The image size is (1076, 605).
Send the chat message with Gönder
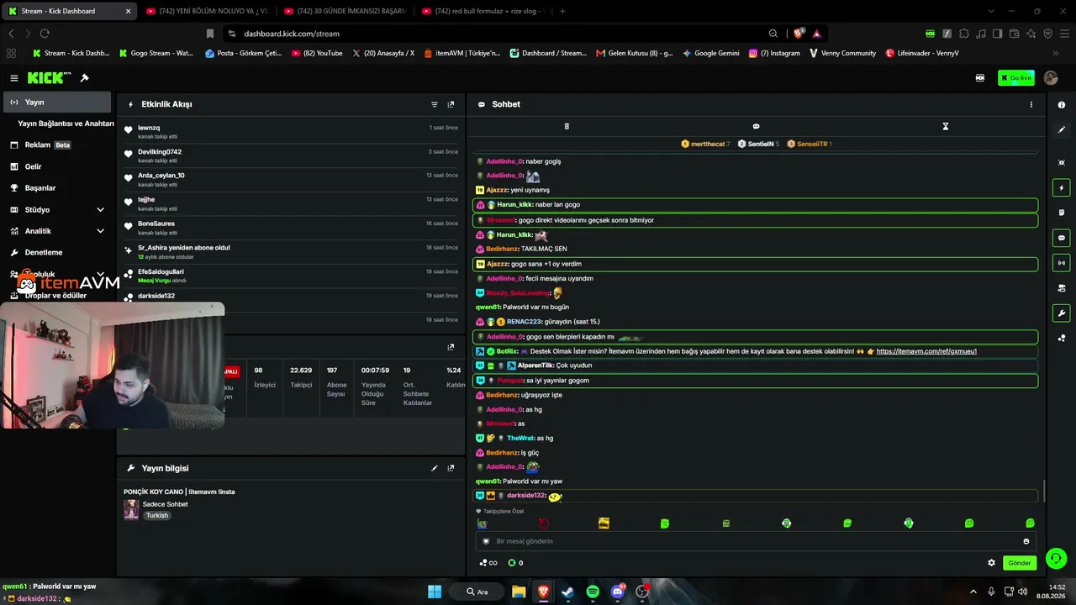[x=1020, y=563]
